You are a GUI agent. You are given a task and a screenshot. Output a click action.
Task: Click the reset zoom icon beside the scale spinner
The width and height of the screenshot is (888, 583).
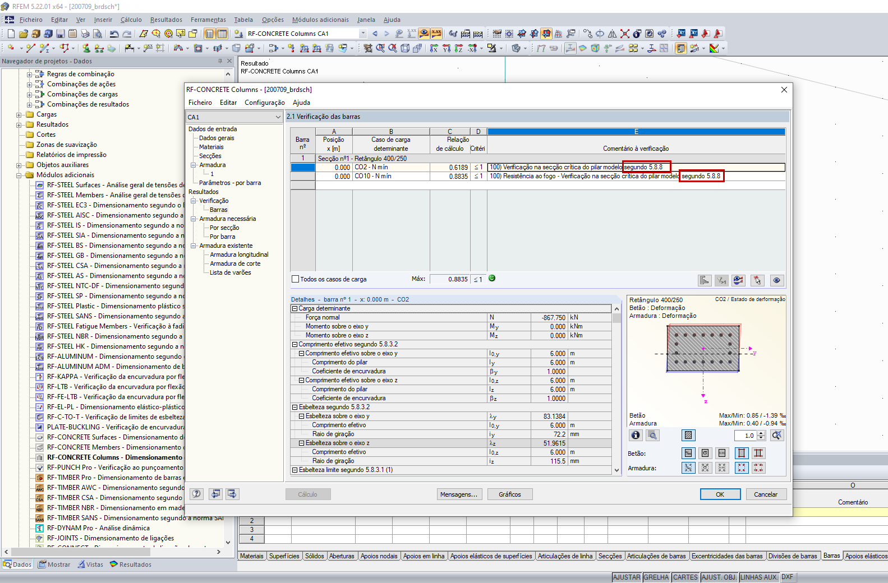pos(777,435)
